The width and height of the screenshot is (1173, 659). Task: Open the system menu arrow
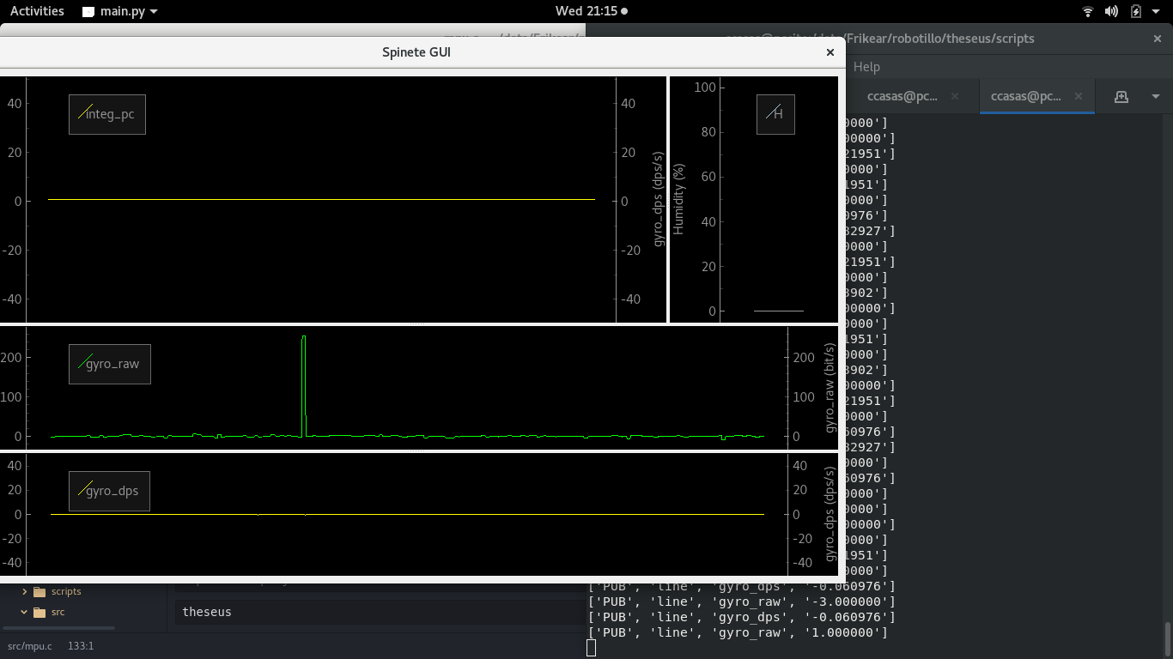coord(1158,11)
